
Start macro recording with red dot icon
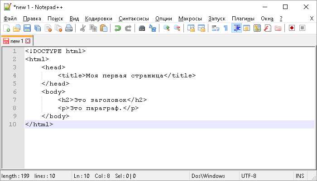pos(292,28)
